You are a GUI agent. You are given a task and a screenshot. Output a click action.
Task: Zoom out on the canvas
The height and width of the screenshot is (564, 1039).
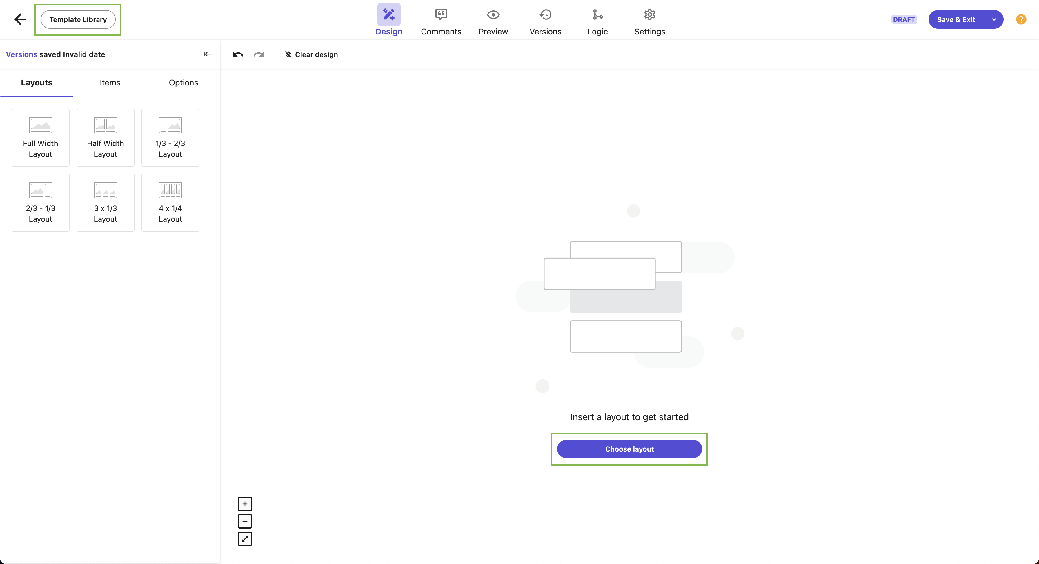coord(245,521)
